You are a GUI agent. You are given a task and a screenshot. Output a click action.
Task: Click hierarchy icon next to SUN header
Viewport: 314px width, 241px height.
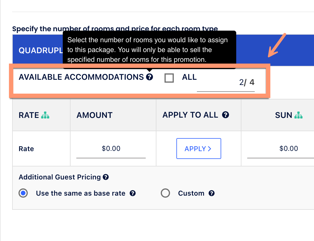[x=298, y=115]
